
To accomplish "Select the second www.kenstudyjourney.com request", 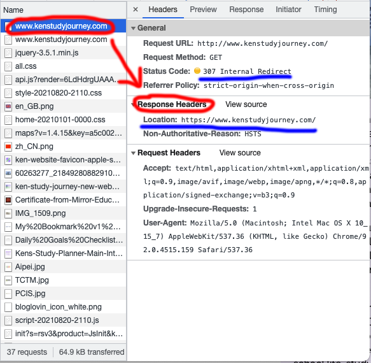I will [x=63, y=39].
